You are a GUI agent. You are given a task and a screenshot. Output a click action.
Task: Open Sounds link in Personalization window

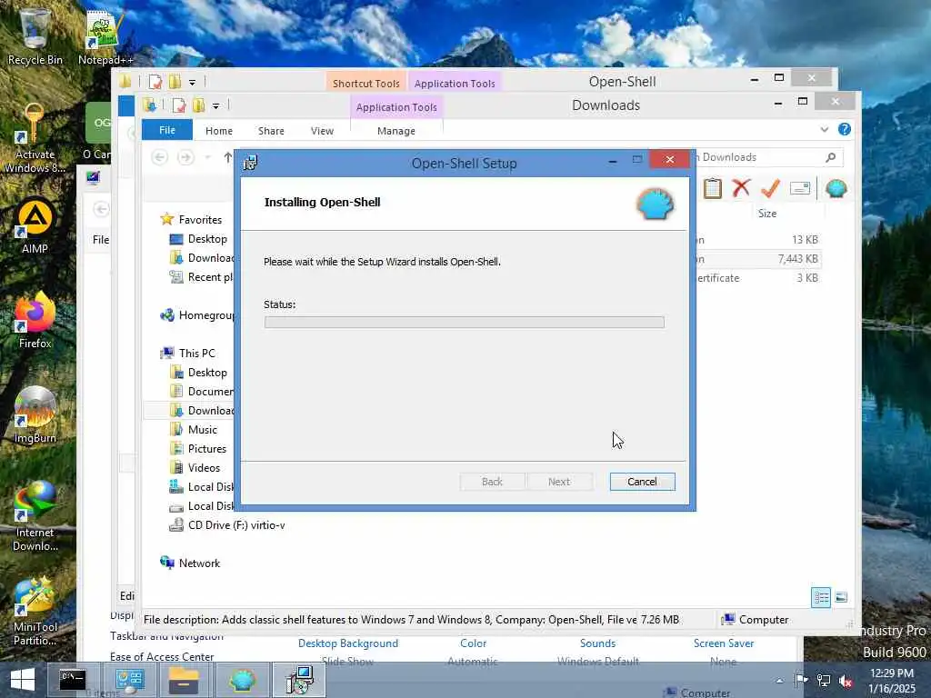point(597,643)
